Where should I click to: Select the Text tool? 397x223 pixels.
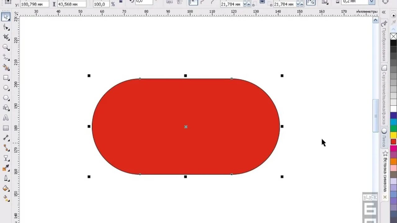(6, 118)
